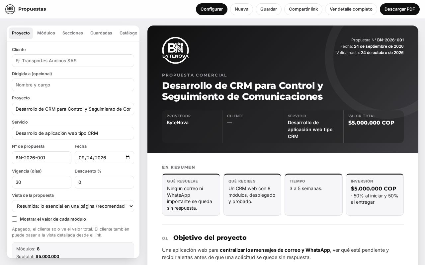Screen dimensions: 425x265
Task: Click into the Servicio input field
Action: tap(73, 133)
